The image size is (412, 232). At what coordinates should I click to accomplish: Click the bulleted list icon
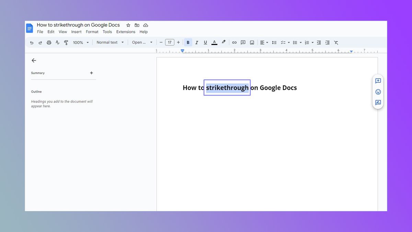pos(295,43)
